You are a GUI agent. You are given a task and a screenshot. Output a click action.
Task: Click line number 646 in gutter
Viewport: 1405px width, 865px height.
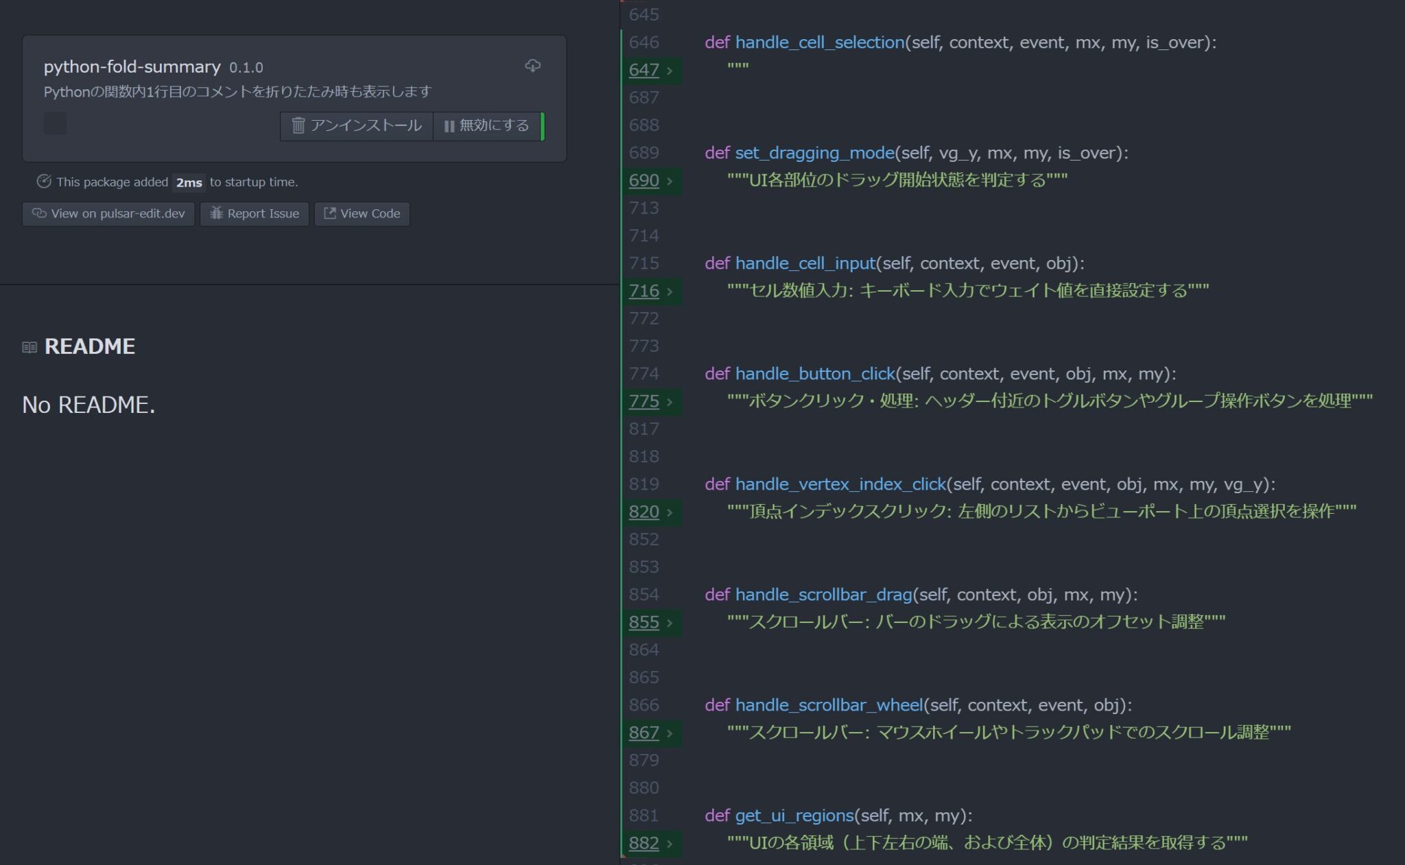click(644, 43)
